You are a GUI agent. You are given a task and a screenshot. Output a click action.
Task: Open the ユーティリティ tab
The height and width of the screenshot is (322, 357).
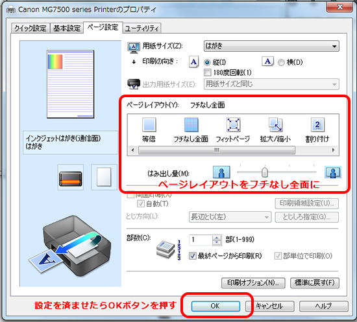[142, 28]
